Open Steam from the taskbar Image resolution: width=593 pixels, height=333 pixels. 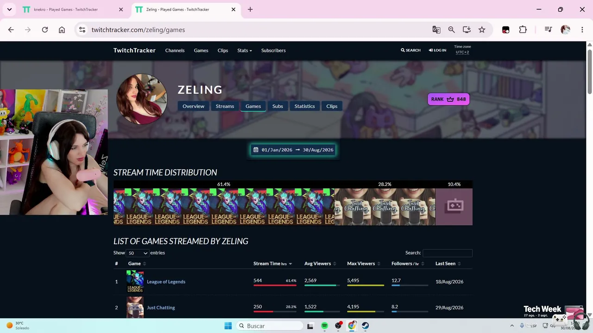point(366,326)
